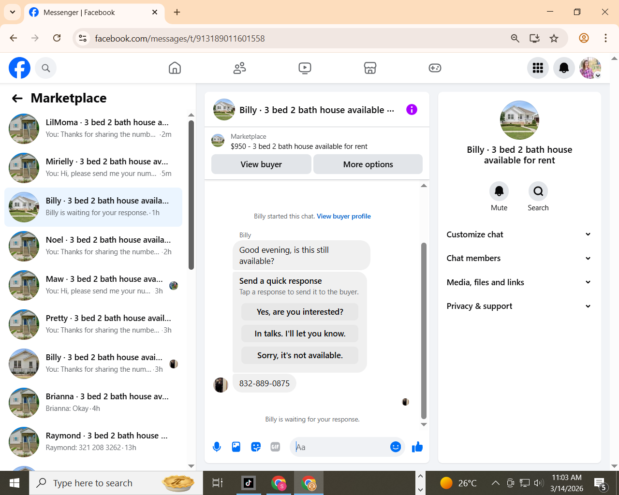Send a thumbs-up like

point(417,447)
